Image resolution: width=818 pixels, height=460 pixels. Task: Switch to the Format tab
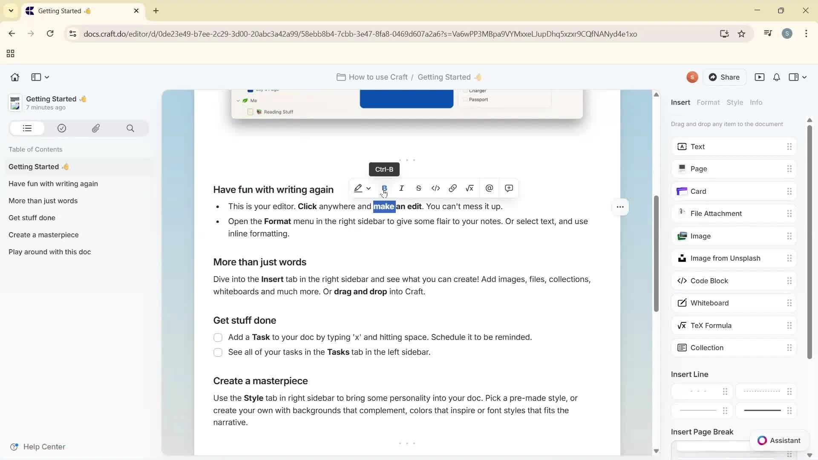[x=709, y=102]
